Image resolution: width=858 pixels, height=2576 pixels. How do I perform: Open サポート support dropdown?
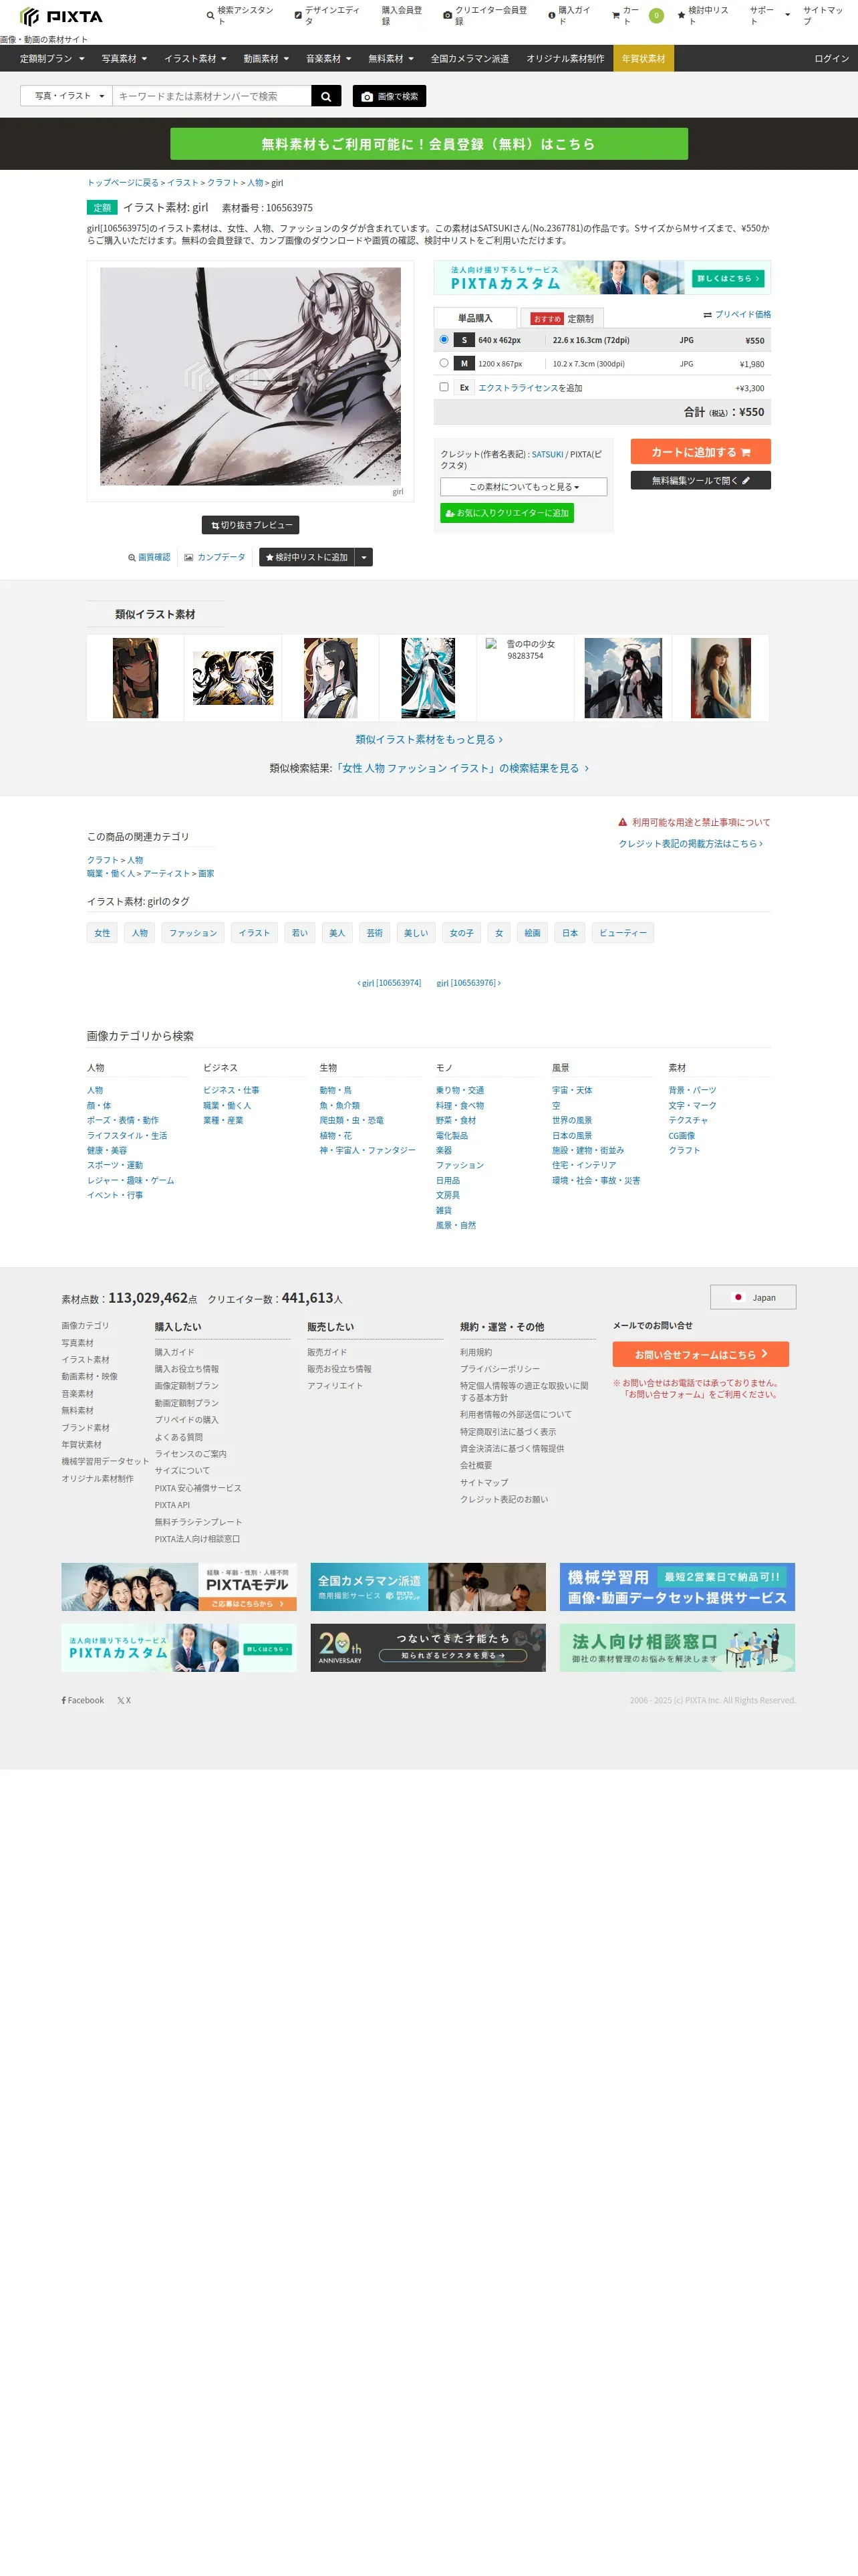pos(769,15)
